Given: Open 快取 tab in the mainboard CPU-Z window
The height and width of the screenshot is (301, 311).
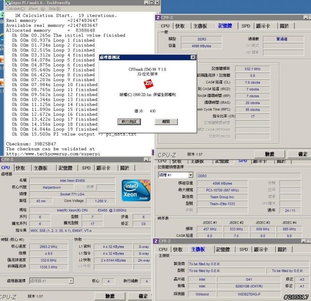Looking at the screenshot, I should 178,249.
